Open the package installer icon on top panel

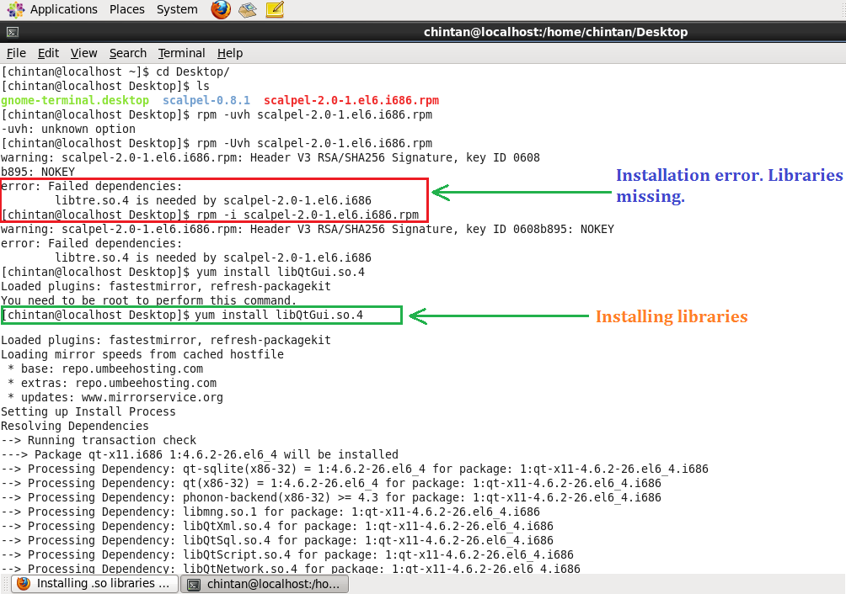point(247,10)
